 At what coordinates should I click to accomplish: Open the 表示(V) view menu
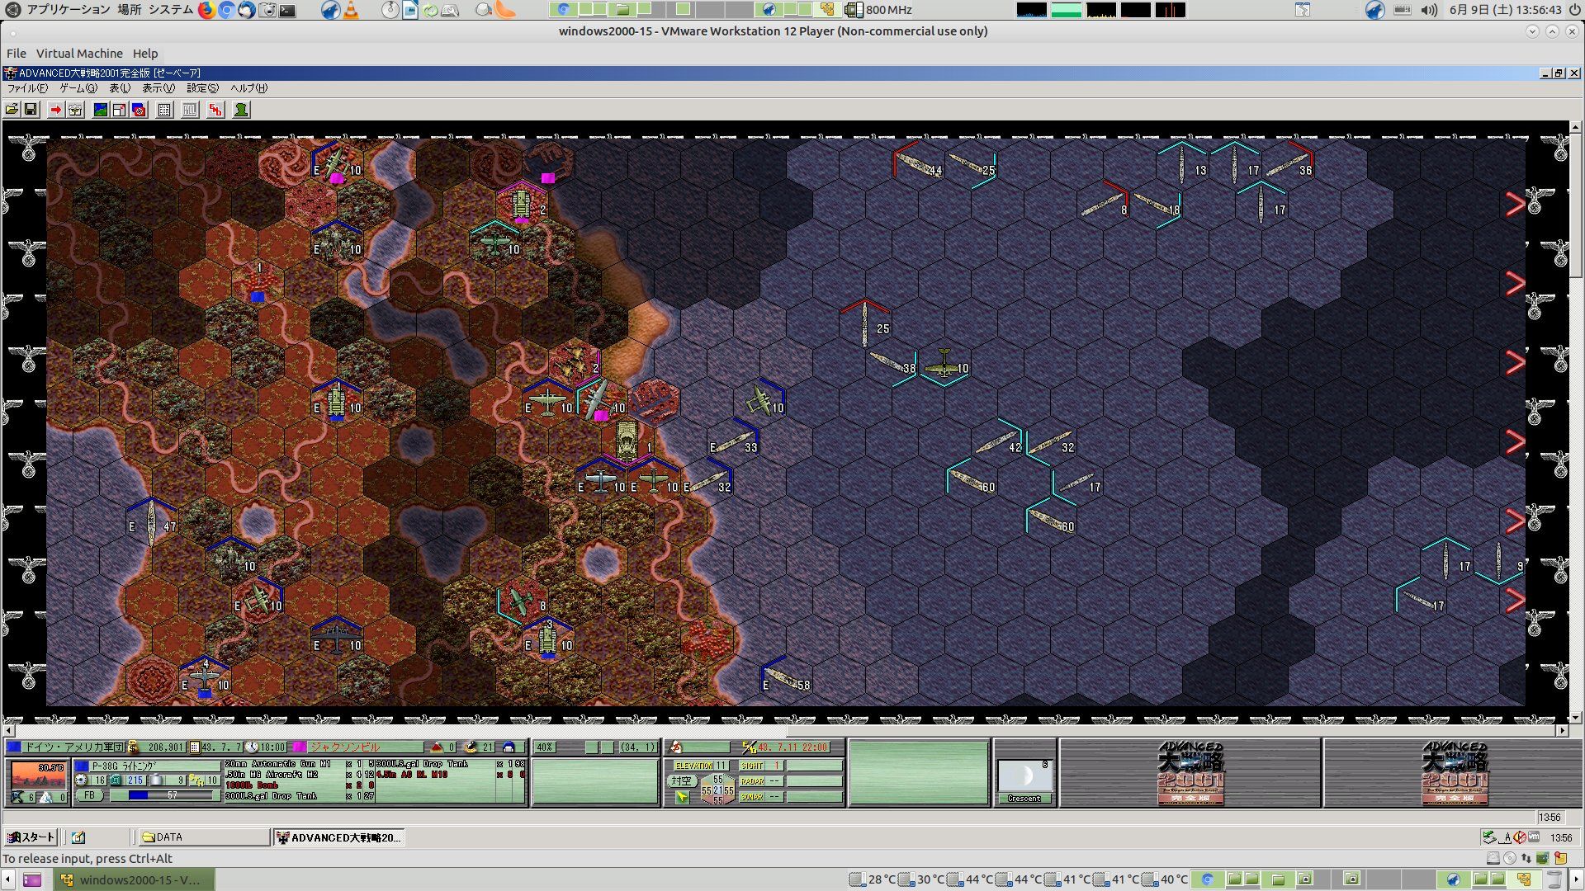158,88
